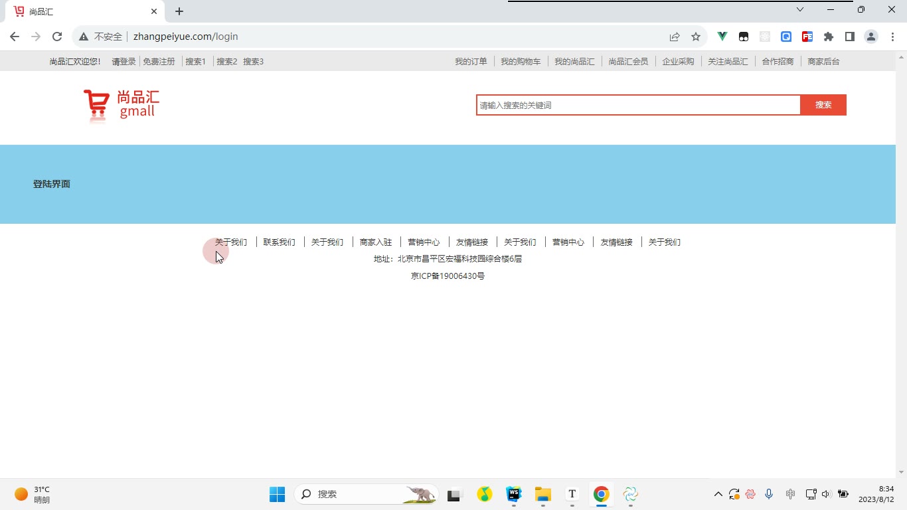The height and width of the screenshot is (510, 907).
Task: Toggle the browser side panel icon
Action: pos(850,37)
